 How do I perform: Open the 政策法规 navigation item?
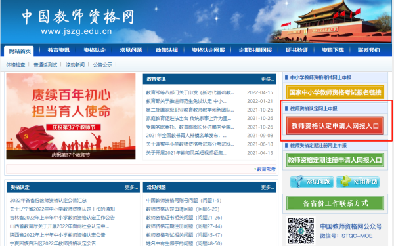pos(167,51)
